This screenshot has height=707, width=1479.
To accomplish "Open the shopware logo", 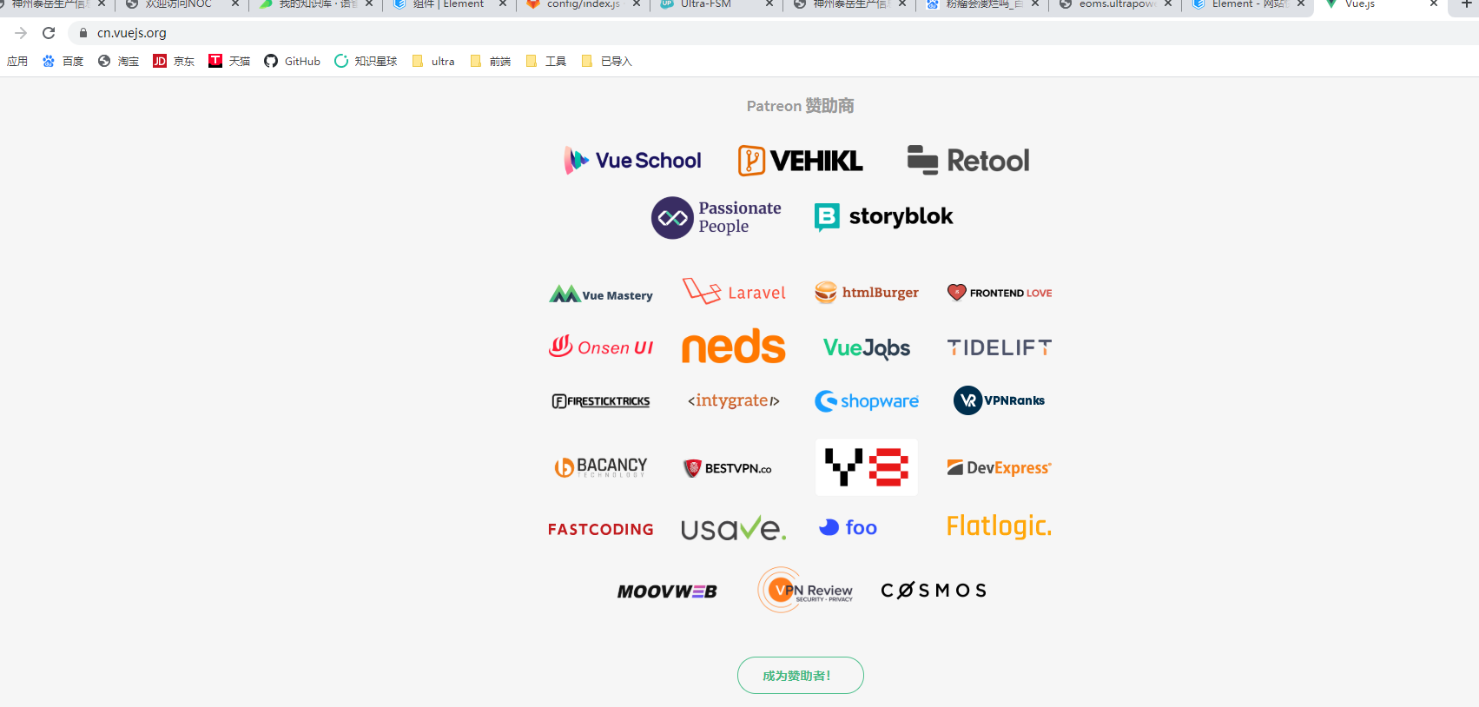I will pyautogui.click(x=867, y=400).
